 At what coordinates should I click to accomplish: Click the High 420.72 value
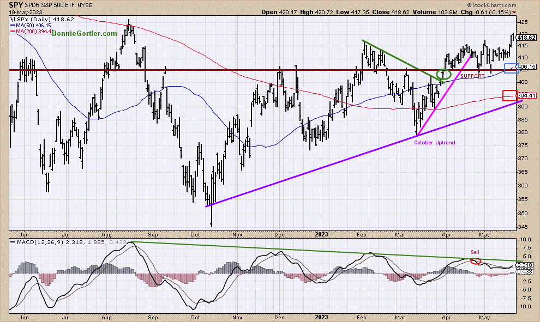(x=316, y=12)
